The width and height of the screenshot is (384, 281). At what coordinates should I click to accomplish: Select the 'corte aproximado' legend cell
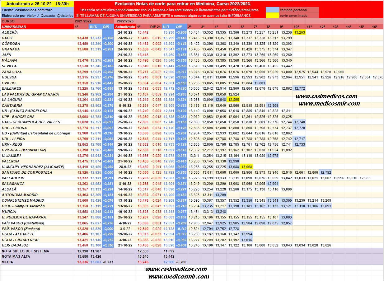[299, 16]
